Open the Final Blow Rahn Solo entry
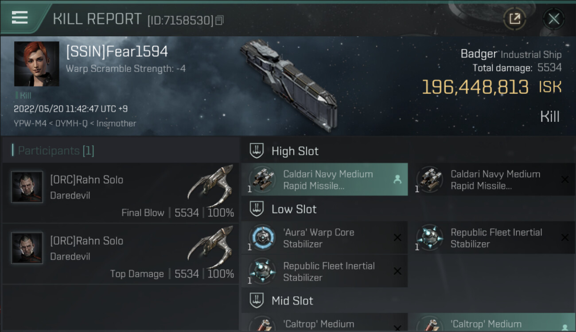 (121, 193)
